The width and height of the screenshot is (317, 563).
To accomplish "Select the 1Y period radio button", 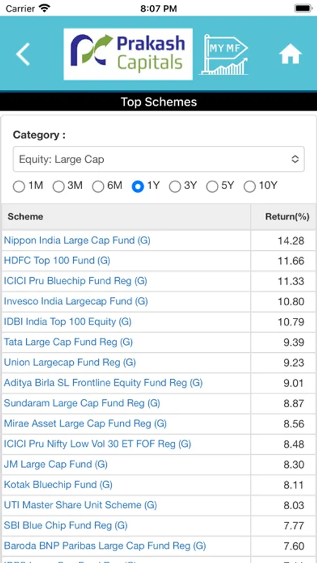I will [x=138, y=186].
